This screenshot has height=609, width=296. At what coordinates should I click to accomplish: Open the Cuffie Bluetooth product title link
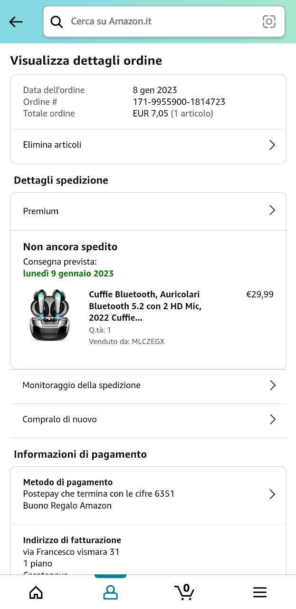(x=145, y=305)
